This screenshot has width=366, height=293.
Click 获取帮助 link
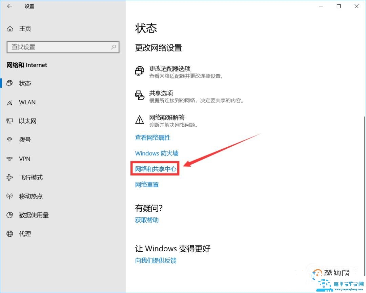pos(147,220)
